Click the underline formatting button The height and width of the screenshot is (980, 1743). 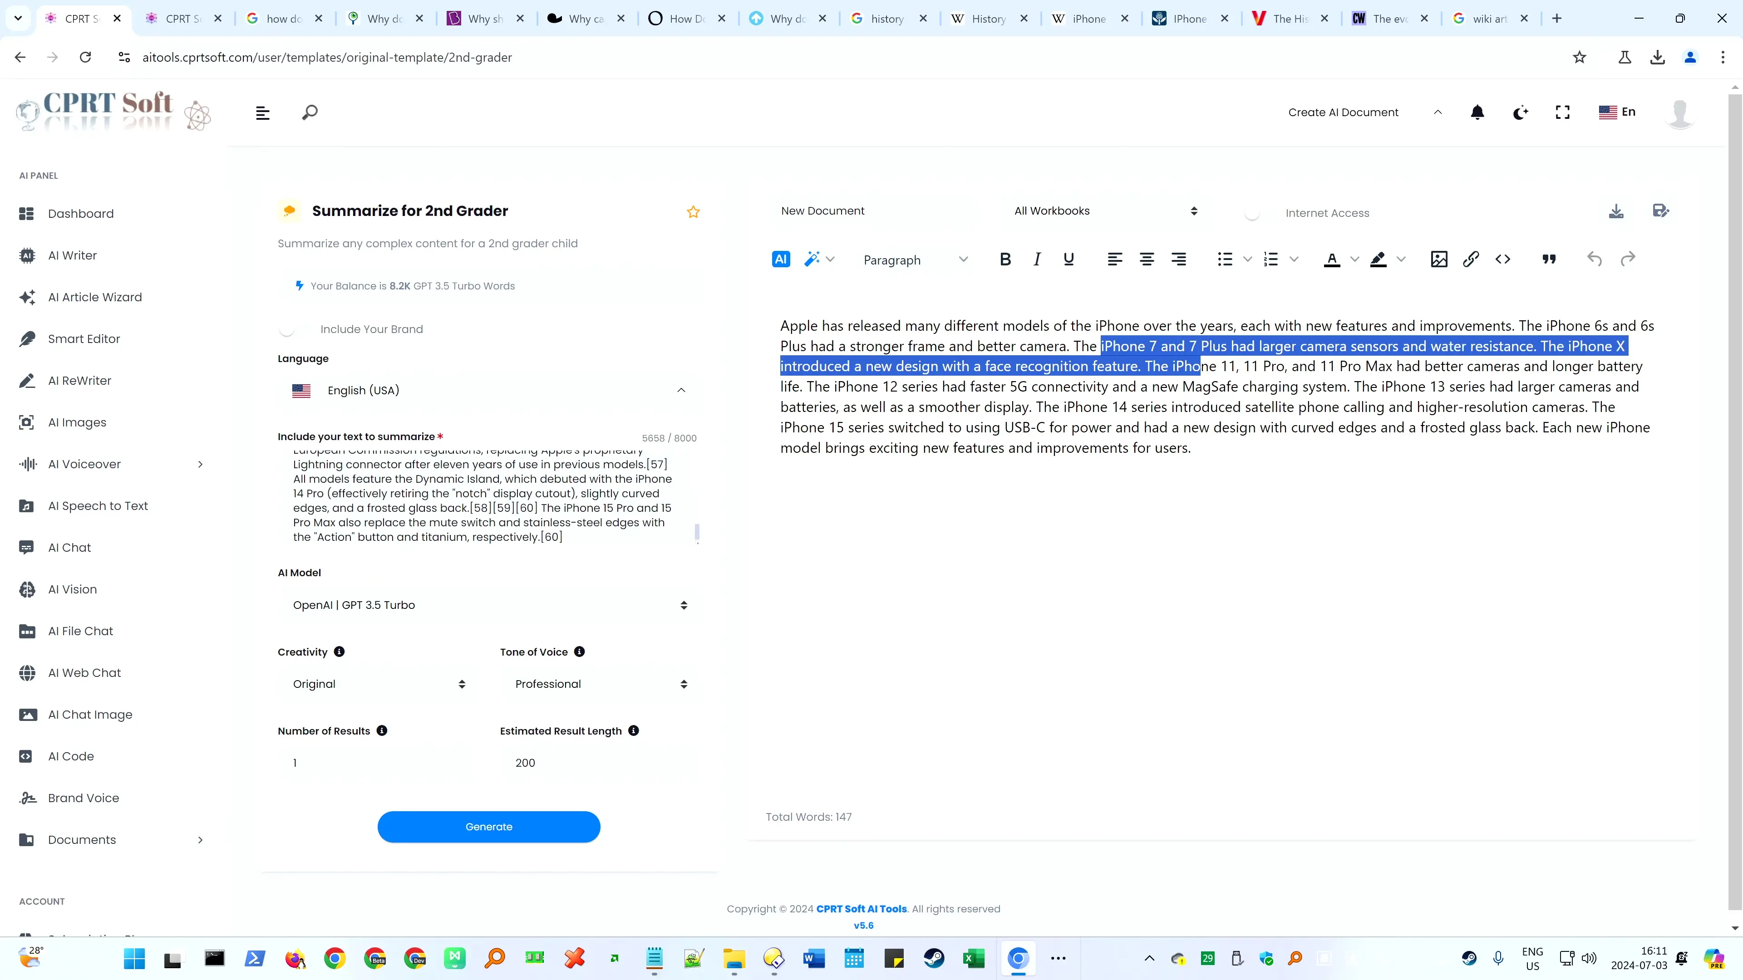tap(1069, 259)
